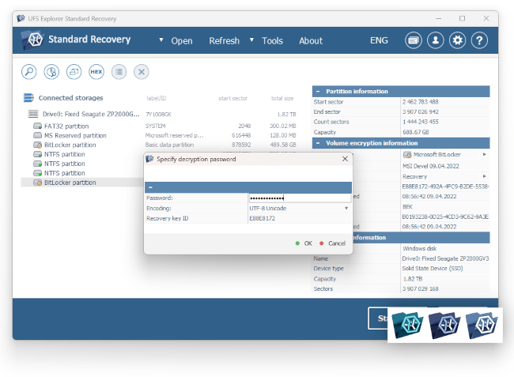Collapse Volume encryption information section
Image resolution: width=514 pixels, height=377 pixels.
pyautogui.click(x=318, y=143)
